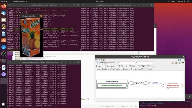Launch Thunderbird mail from the dock
Viewport: 192px width, 108px height.
point(4,13)
